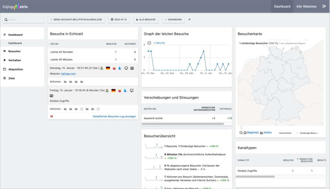Click the search input field

click(23, 19)
